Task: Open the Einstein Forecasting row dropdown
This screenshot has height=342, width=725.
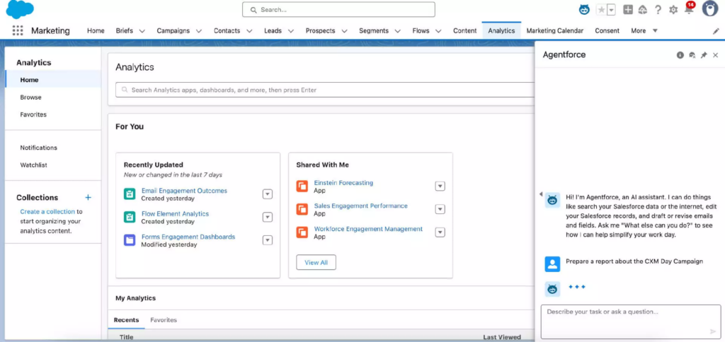Action: (x=440, y=186)
